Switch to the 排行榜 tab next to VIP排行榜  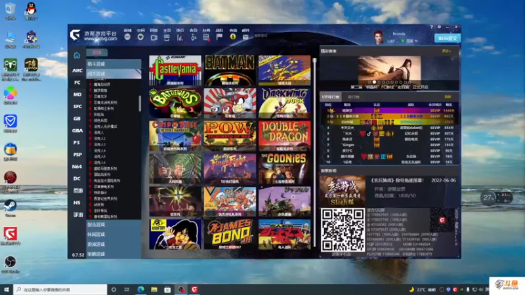(353, 97)
